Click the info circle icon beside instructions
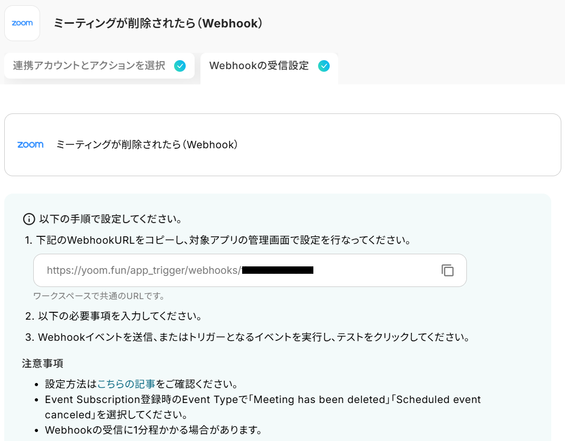The image size is (565, 441). (x=28, y=219)
